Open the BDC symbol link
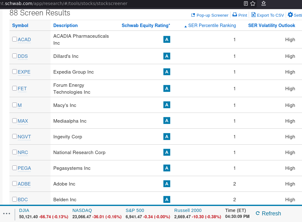This screenshot has height=222, width=302. pyautogui.click(x=23, y=200)
